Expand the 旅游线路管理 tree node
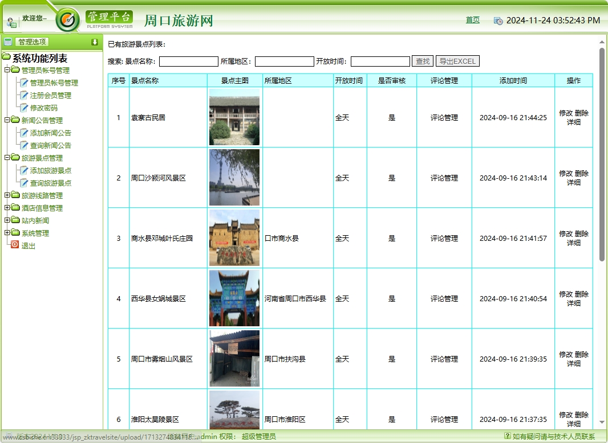Viewport: 608px width, 443px height. (7, 195)
